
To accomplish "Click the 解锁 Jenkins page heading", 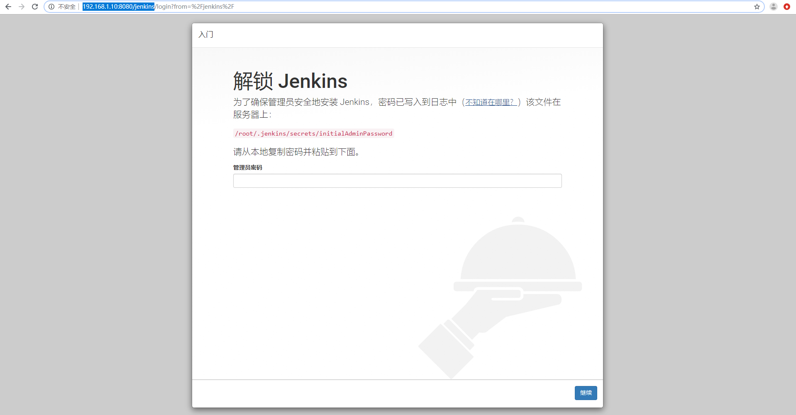I will pos(290,81).
